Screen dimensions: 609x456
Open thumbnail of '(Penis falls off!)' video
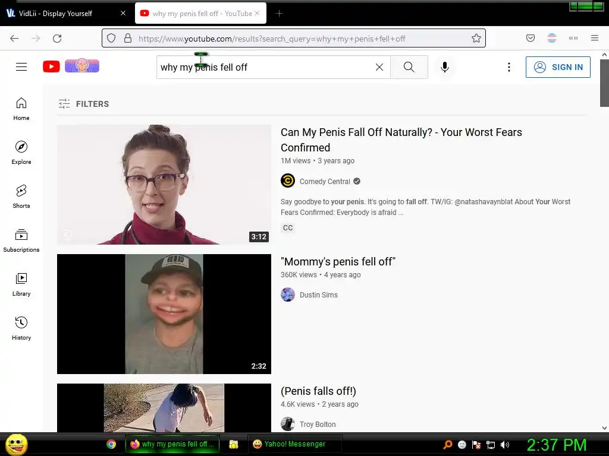click(x=164, y=408)
